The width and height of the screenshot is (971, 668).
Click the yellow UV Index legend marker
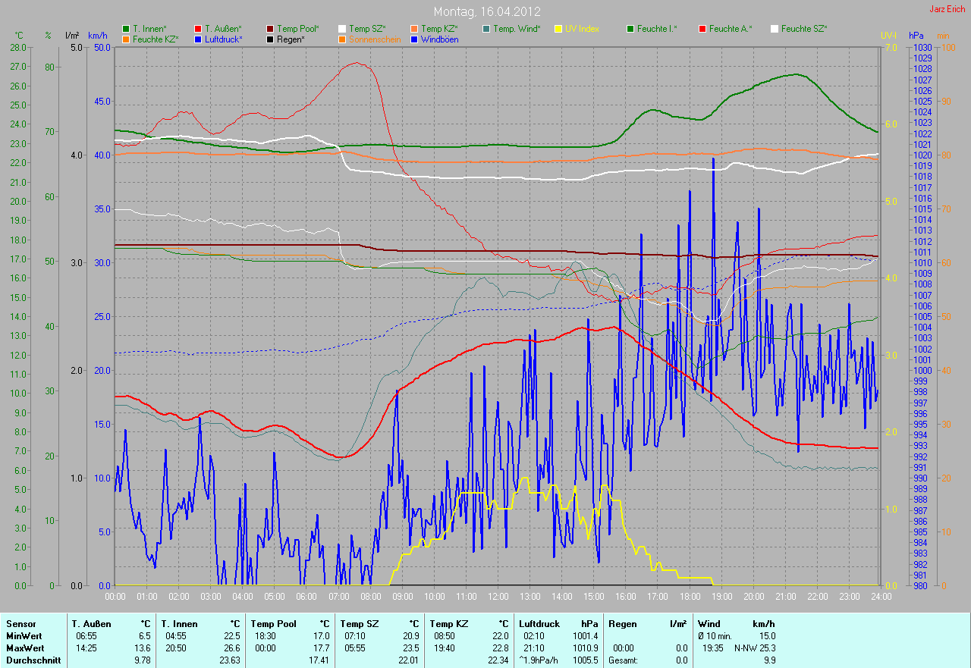[x=558, y=29]
